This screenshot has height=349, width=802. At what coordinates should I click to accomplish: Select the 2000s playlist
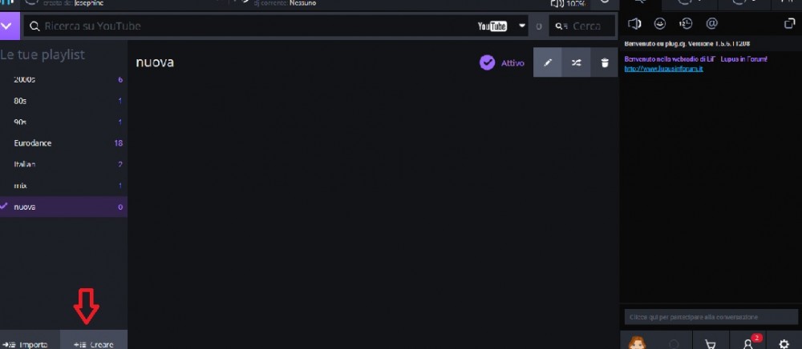pyautogui.click(x=63, y=79)
